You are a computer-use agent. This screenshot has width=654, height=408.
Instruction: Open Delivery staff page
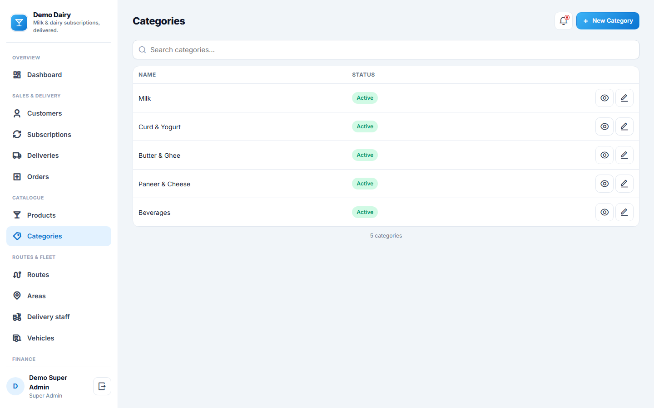pos(59,317)
